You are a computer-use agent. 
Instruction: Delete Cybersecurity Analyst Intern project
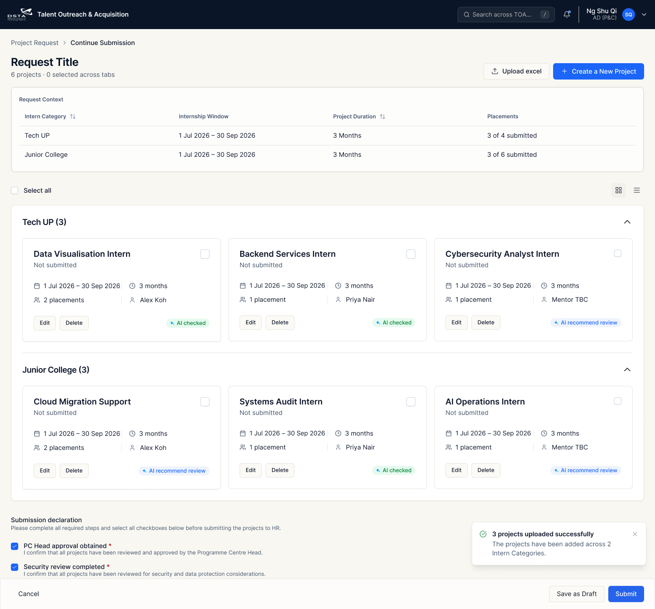tap(486, 323)
